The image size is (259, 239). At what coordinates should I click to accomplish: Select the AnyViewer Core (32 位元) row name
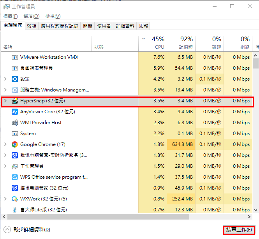[48, 112]
